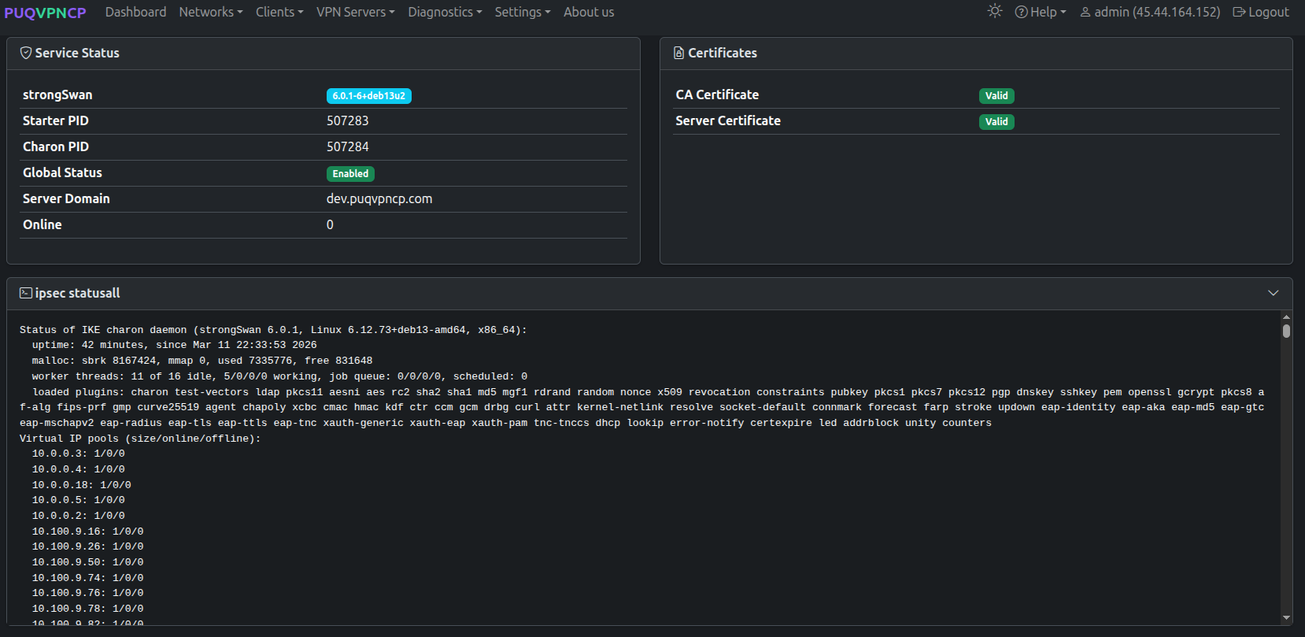Click the 10.0.0.3: 1/0/0 pool row
Viewport: 1305px width, 637px height.
[x=79, y=454]
